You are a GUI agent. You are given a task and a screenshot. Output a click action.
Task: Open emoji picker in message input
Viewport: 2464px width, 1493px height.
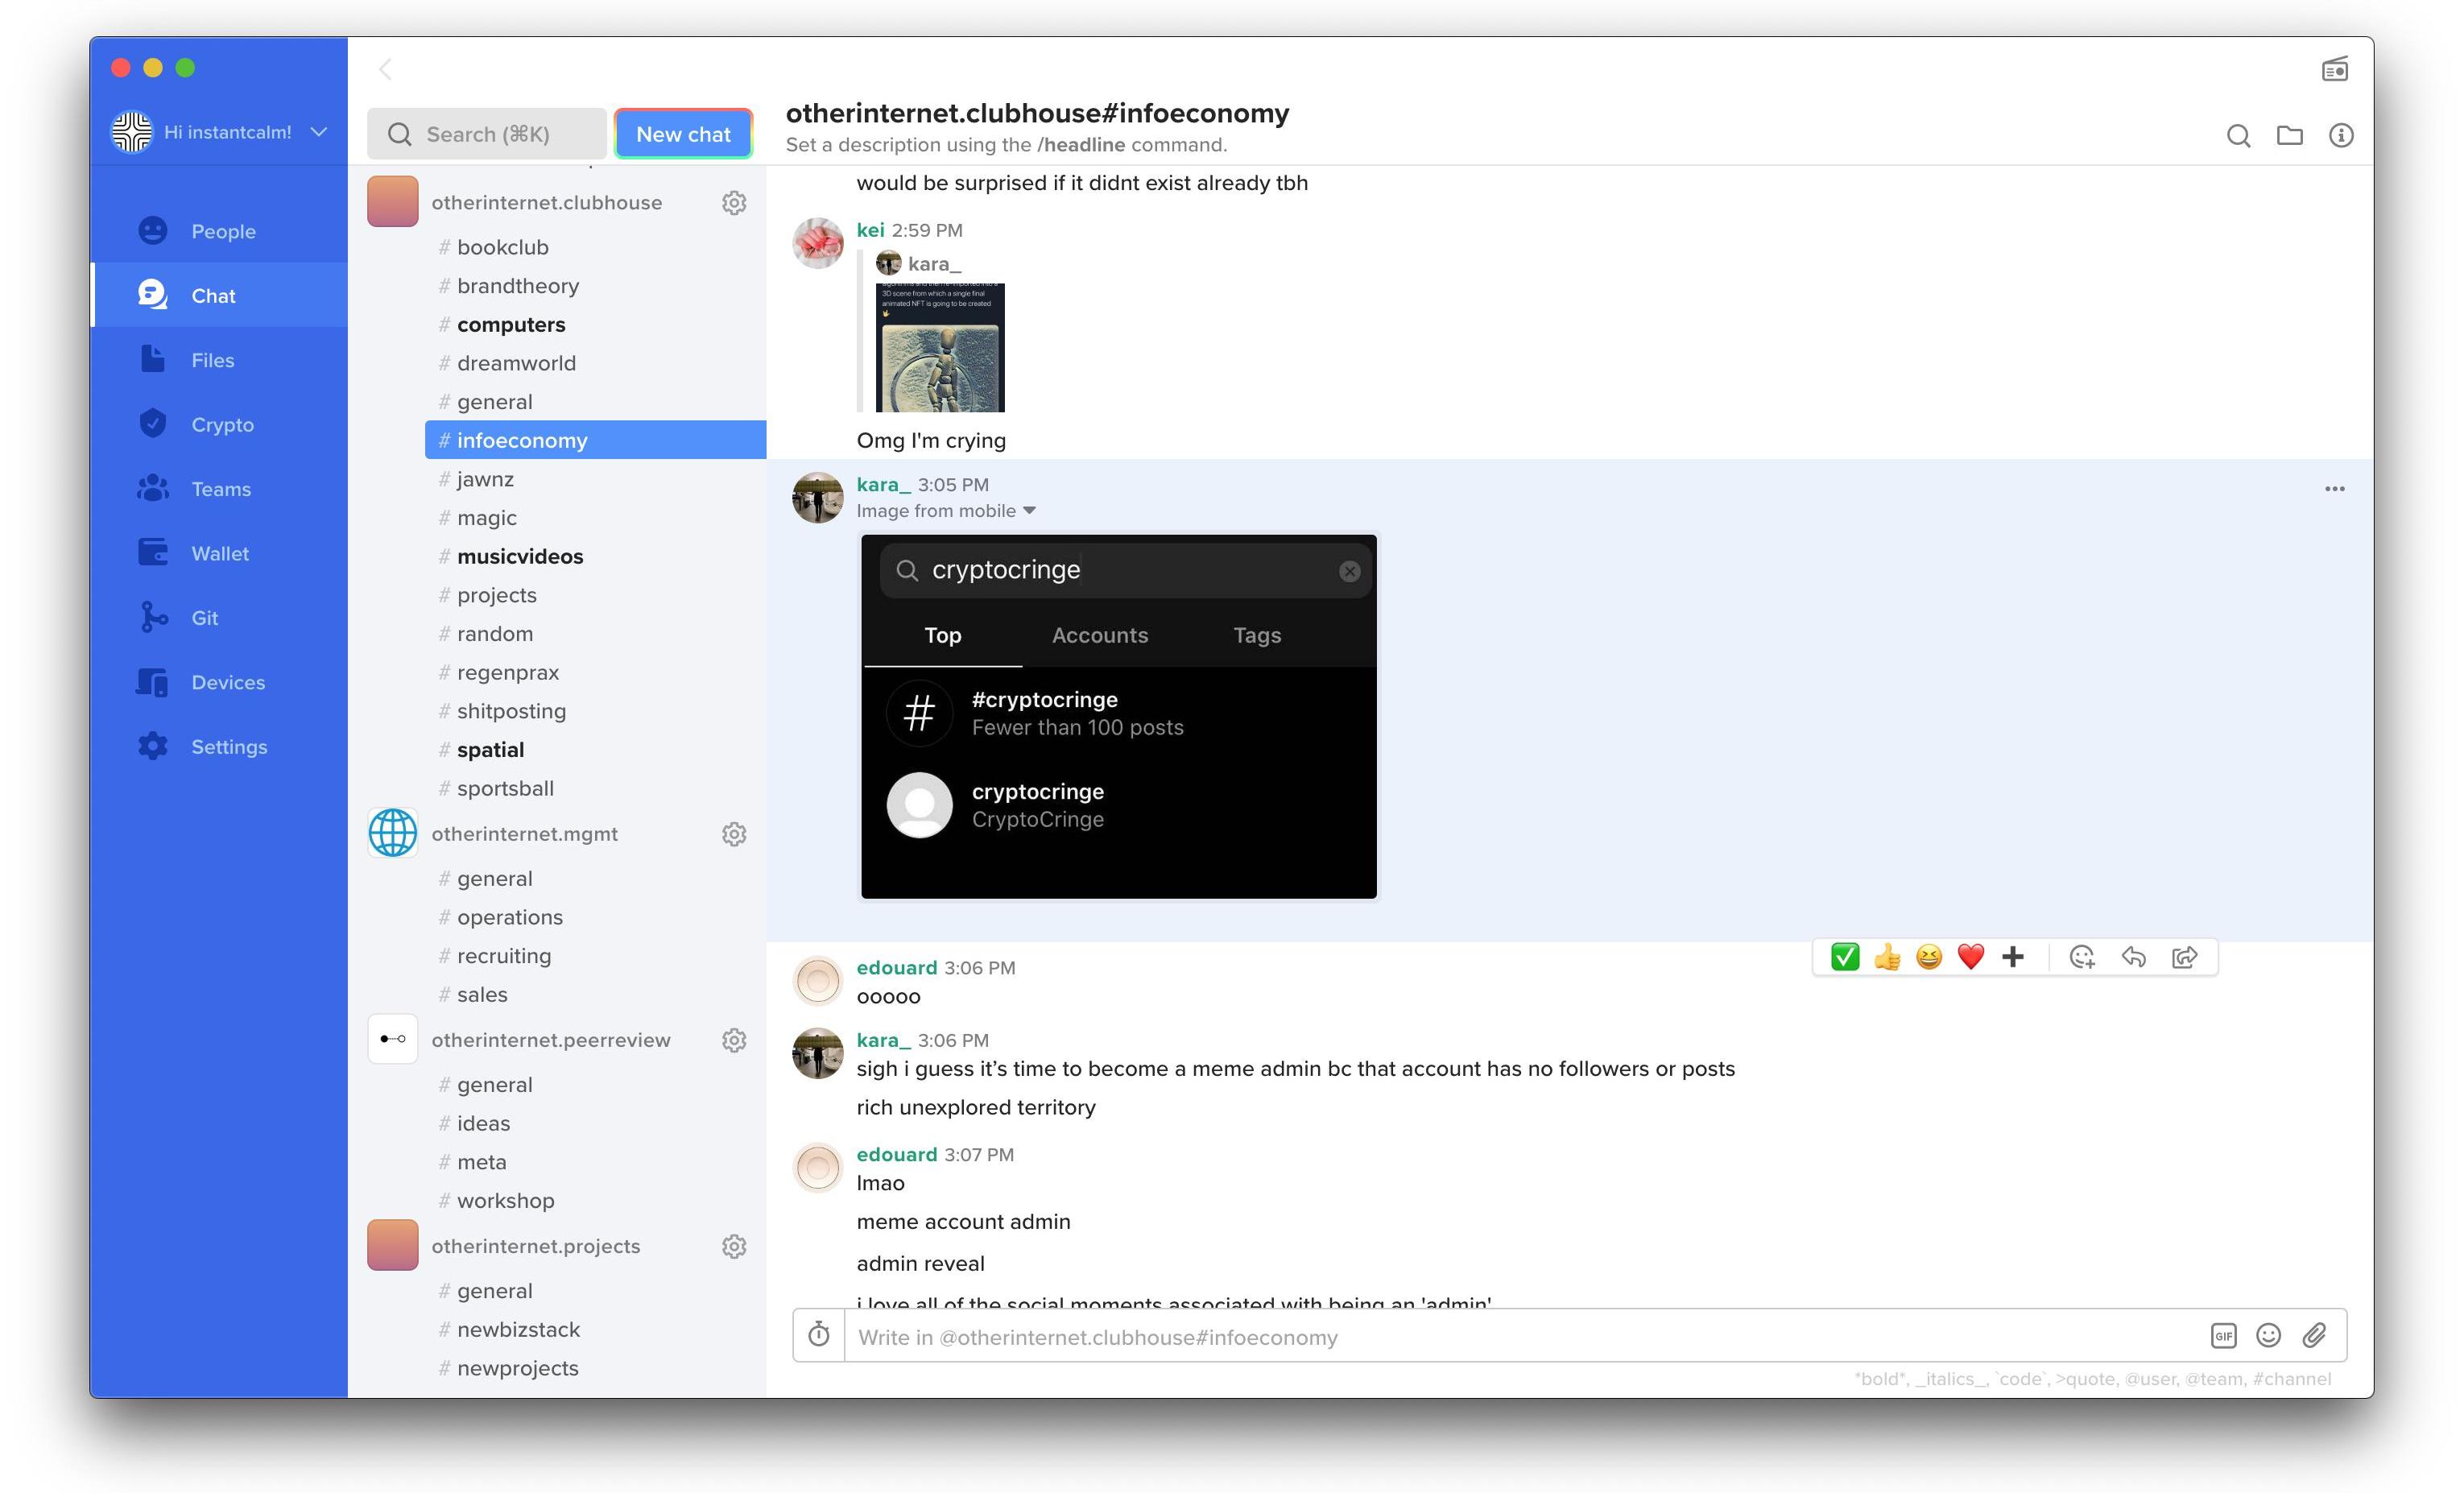coord(2269,1336)
